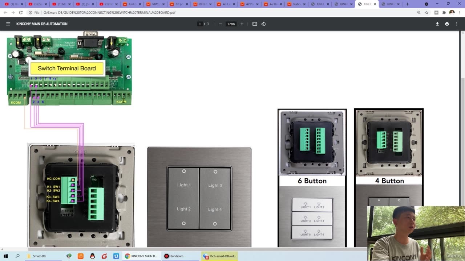Open the address bar zoom indicator
Viewport: 465px width, 261px height.
[419, 12]
